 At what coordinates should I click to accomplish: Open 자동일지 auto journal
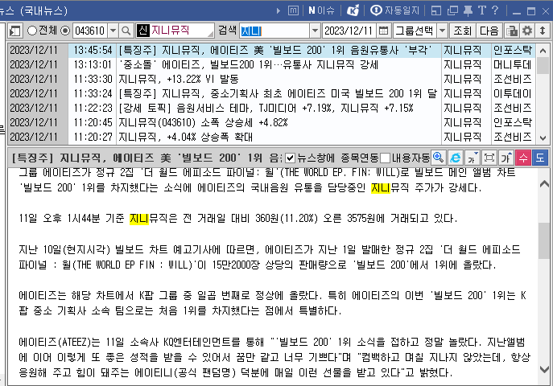[394, 10]
